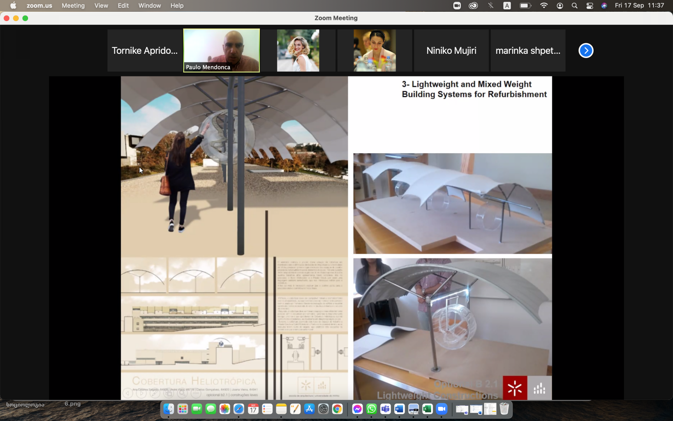This screenshot has height=421, width=673.
Task: Show next participants with the blue arrow
Action: click(x=586, y=50)
